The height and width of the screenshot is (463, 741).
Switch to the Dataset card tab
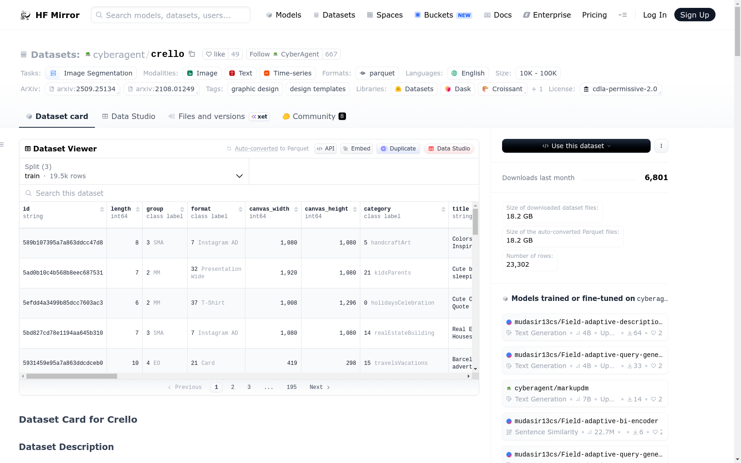(57, 117)
